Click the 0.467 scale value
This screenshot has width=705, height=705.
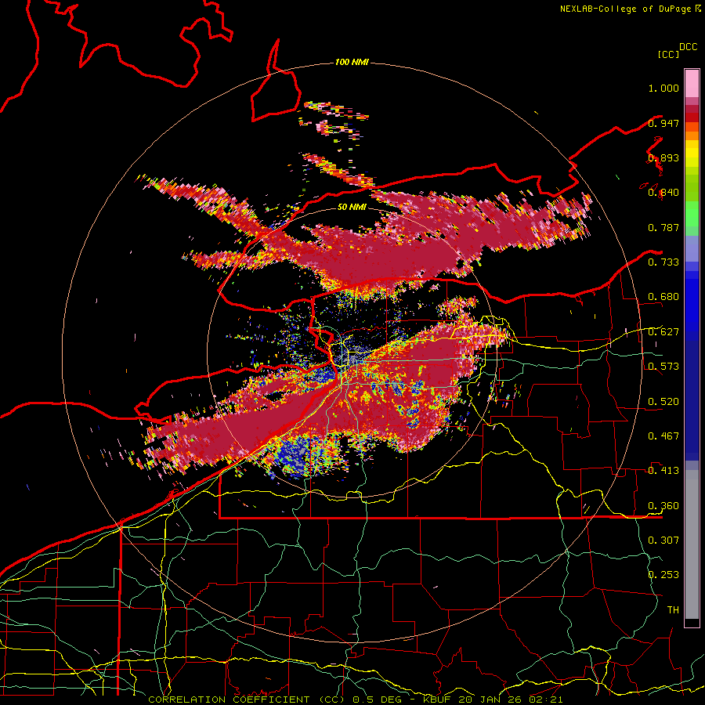pyautogui.click(x=663, y=436)
